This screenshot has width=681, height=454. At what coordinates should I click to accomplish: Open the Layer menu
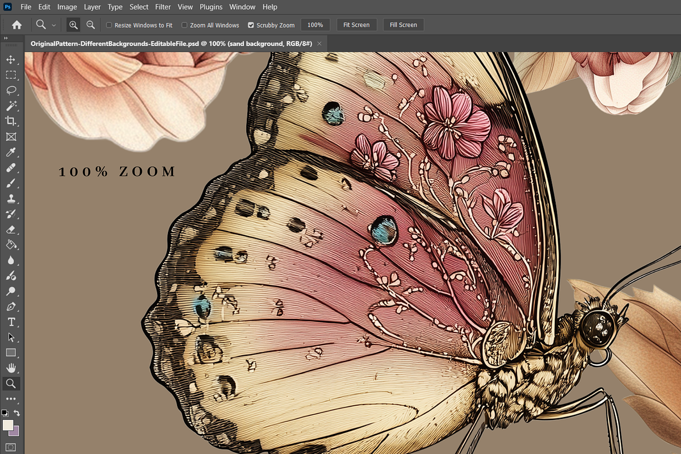[x=92, y=7]
